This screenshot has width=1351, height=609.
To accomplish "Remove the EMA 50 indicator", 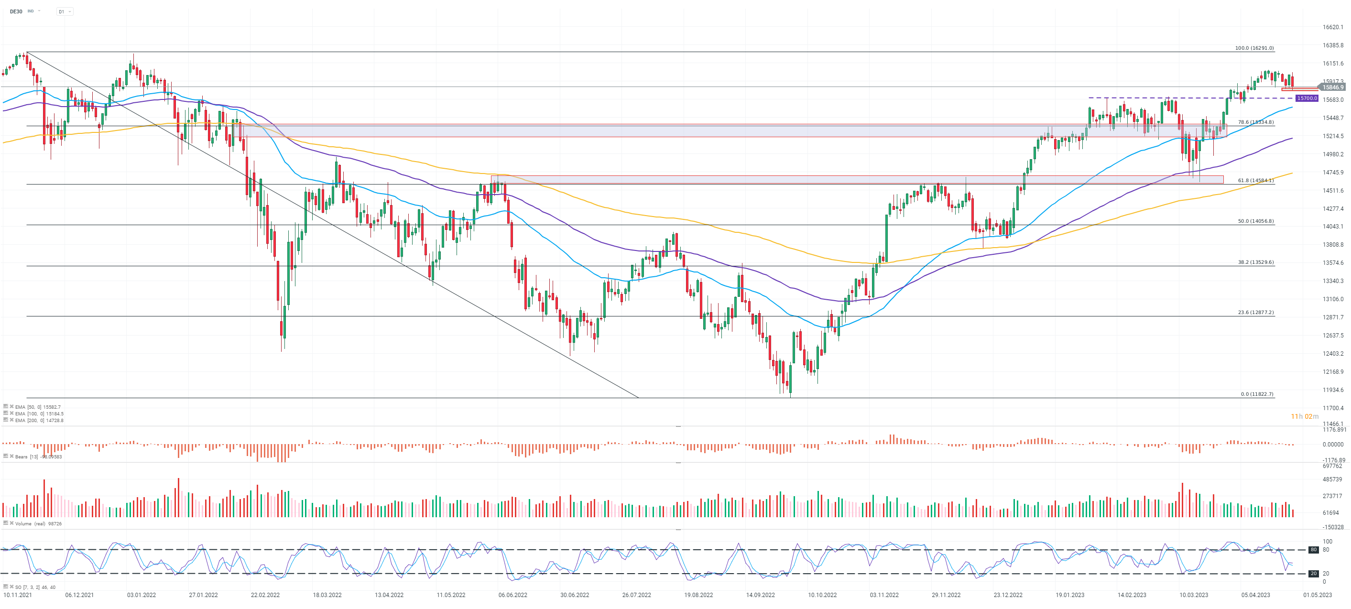I will click(x=11, y=406).
